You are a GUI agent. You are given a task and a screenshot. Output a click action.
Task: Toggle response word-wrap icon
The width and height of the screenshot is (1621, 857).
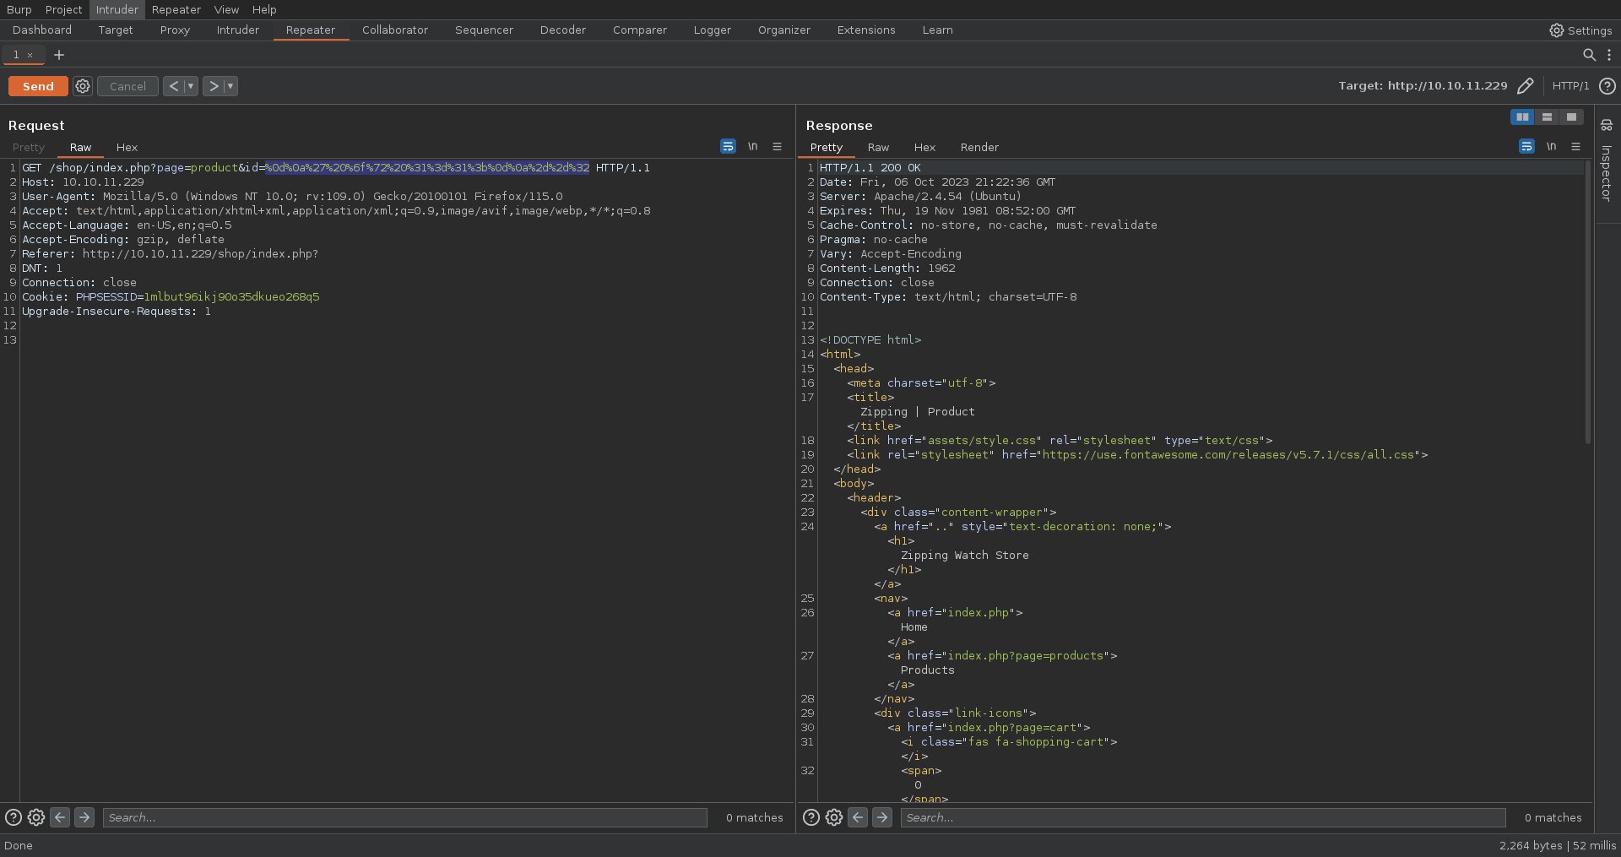tap(1526, 147)
